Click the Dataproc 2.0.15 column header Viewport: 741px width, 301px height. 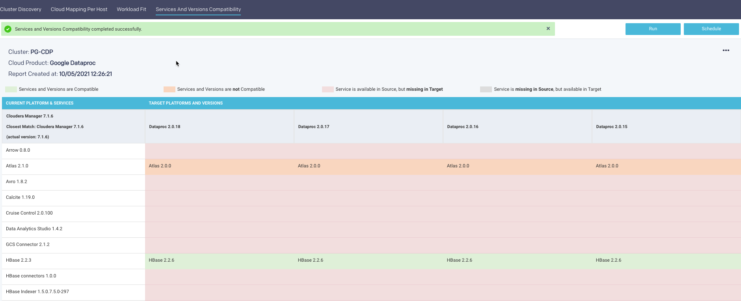click(x=666, y=127)
